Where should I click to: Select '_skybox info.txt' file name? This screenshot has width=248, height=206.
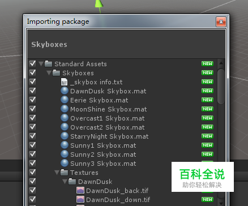(96, 82)
